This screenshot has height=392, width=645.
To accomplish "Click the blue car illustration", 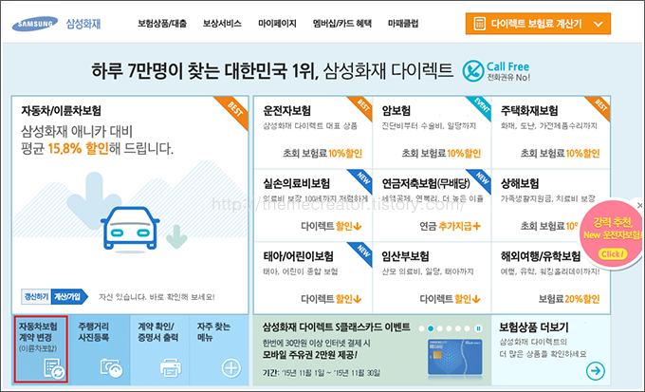I will 130,228.
